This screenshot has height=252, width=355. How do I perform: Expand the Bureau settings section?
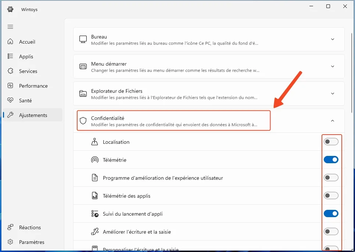click(333, 39)
